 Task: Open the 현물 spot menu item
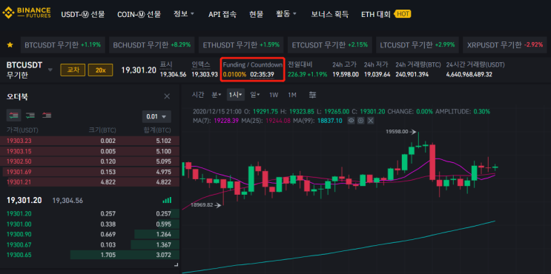(256, 14)
